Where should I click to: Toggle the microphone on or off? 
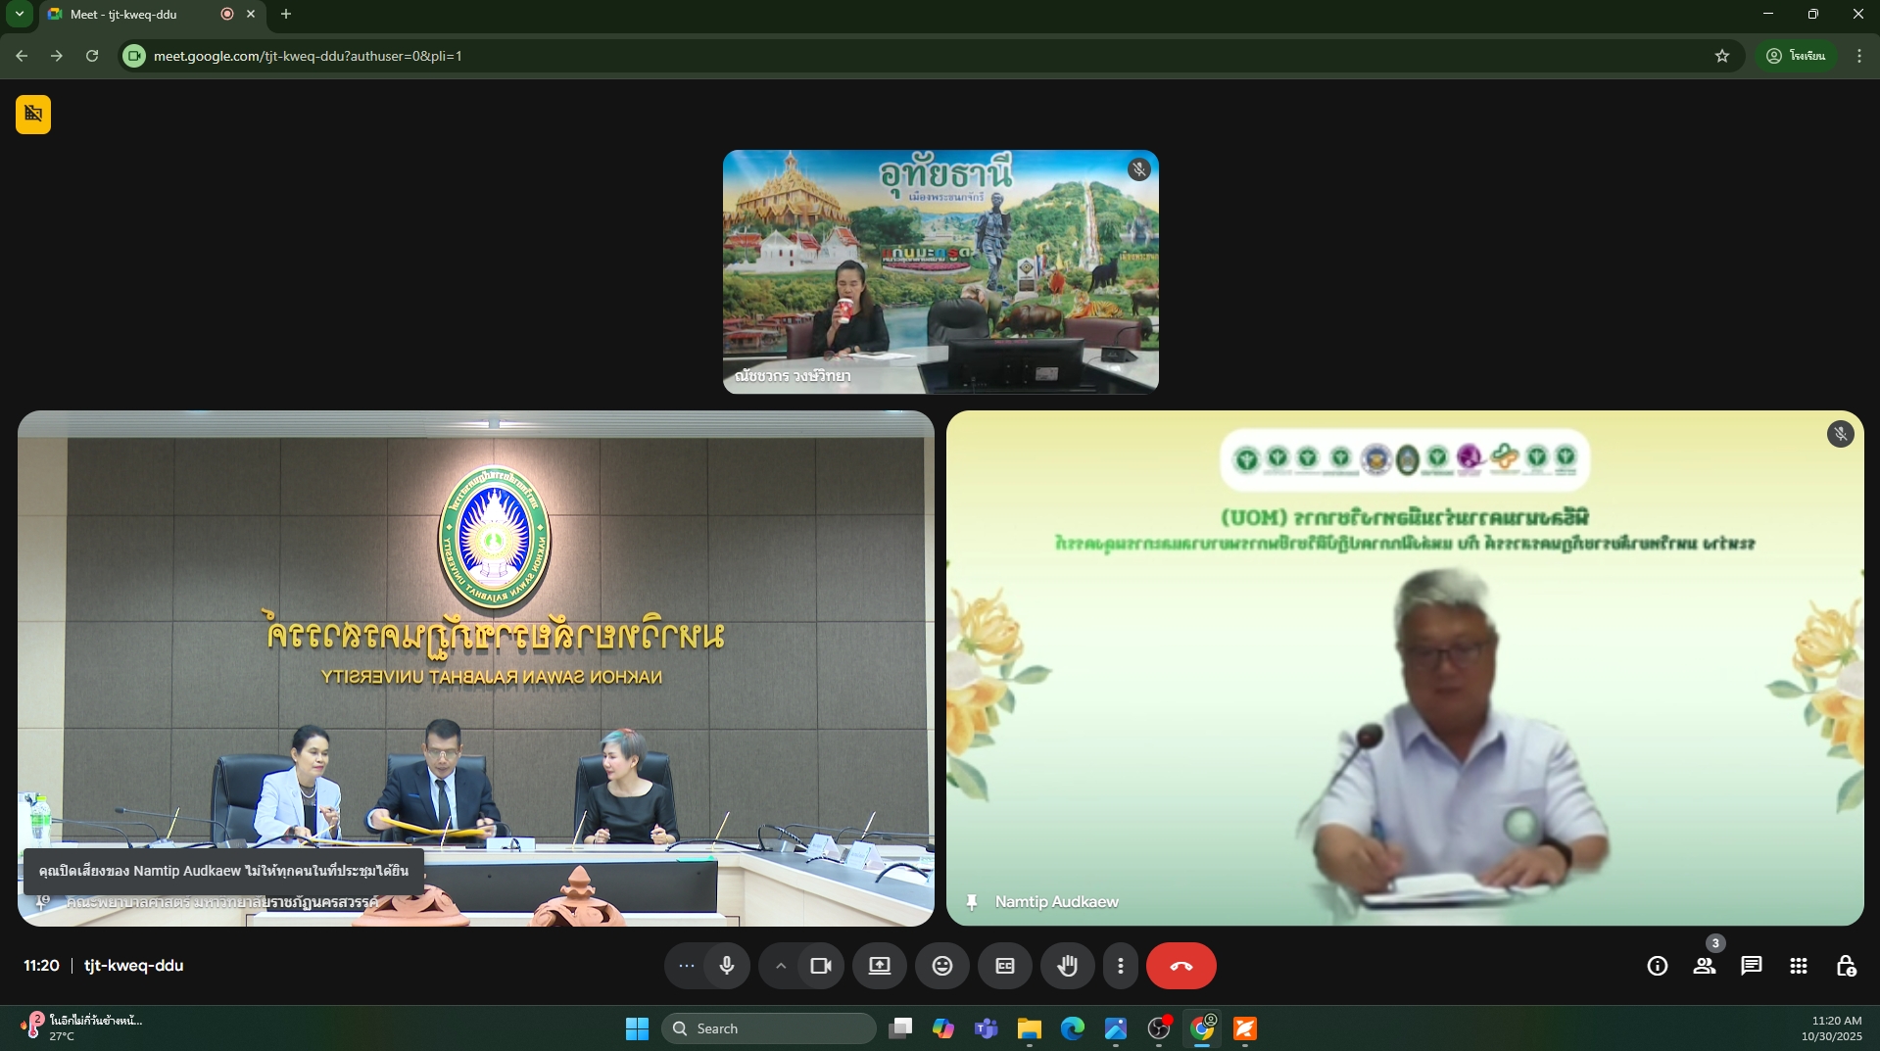pyautogui.click(x=726, y=966)
